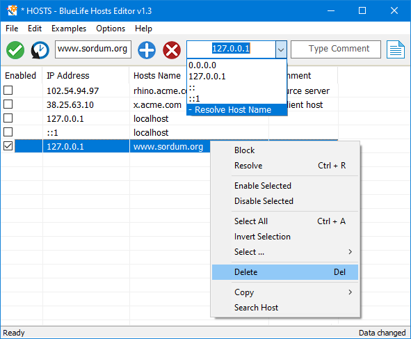Viewport: 411px width, 339px height.
Task: Open the Options menu
Action: coord(111,29)
